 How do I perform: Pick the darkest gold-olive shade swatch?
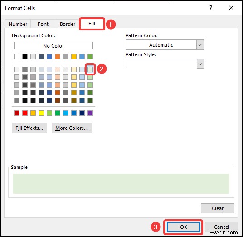[x=74, y=100]
